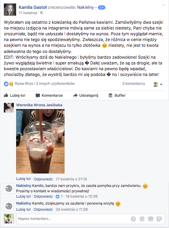The image size is (169, 228).
Task: Click the Komentarze speech bubble icon
Action: click(x=38, y=96)
